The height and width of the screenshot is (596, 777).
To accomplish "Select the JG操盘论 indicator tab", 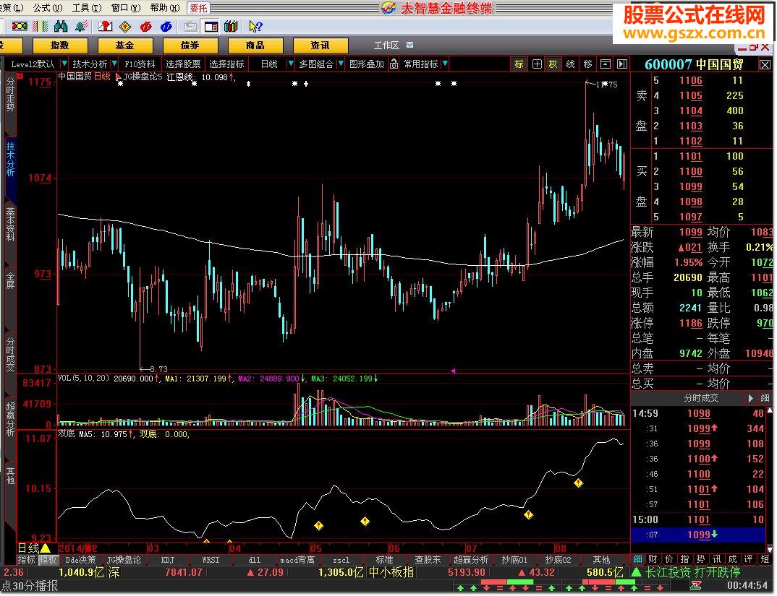I will click(x=124, y=560).
